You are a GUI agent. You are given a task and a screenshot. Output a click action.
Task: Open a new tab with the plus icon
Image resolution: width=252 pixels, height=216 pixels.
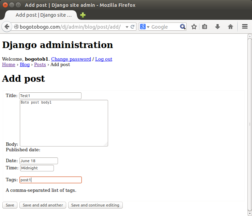coord(83,15)
